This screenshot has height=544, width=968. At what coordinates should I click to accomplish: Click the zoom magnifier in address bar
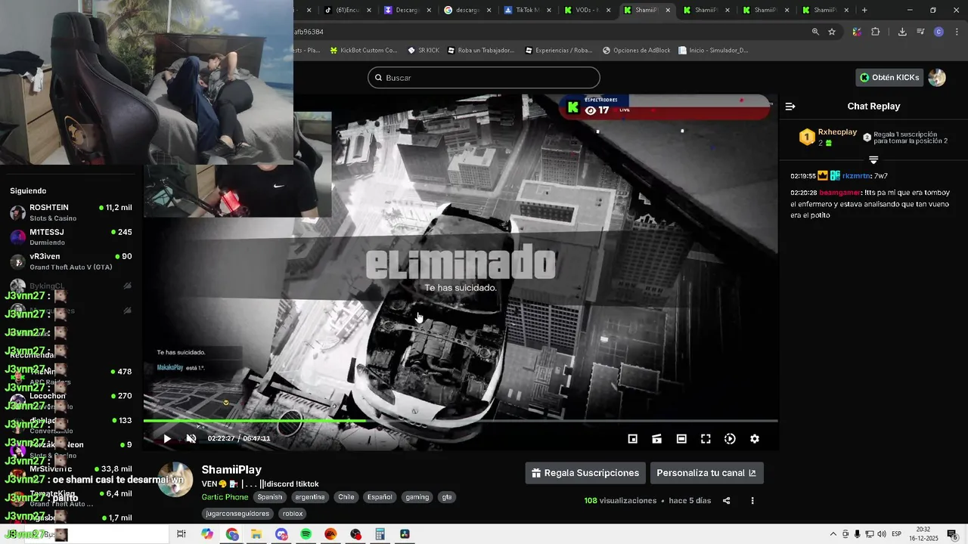815,32
